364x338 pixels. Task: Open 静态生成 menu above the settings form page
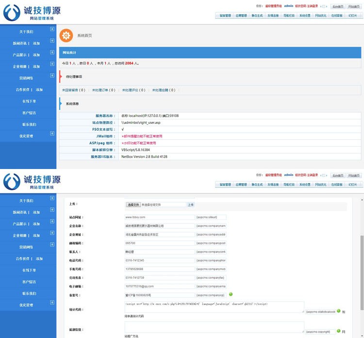[257, 185]
